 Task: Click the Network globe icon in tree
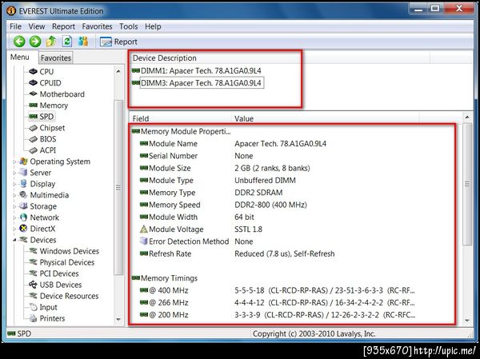pyautogui.click(x=23, y=217)
